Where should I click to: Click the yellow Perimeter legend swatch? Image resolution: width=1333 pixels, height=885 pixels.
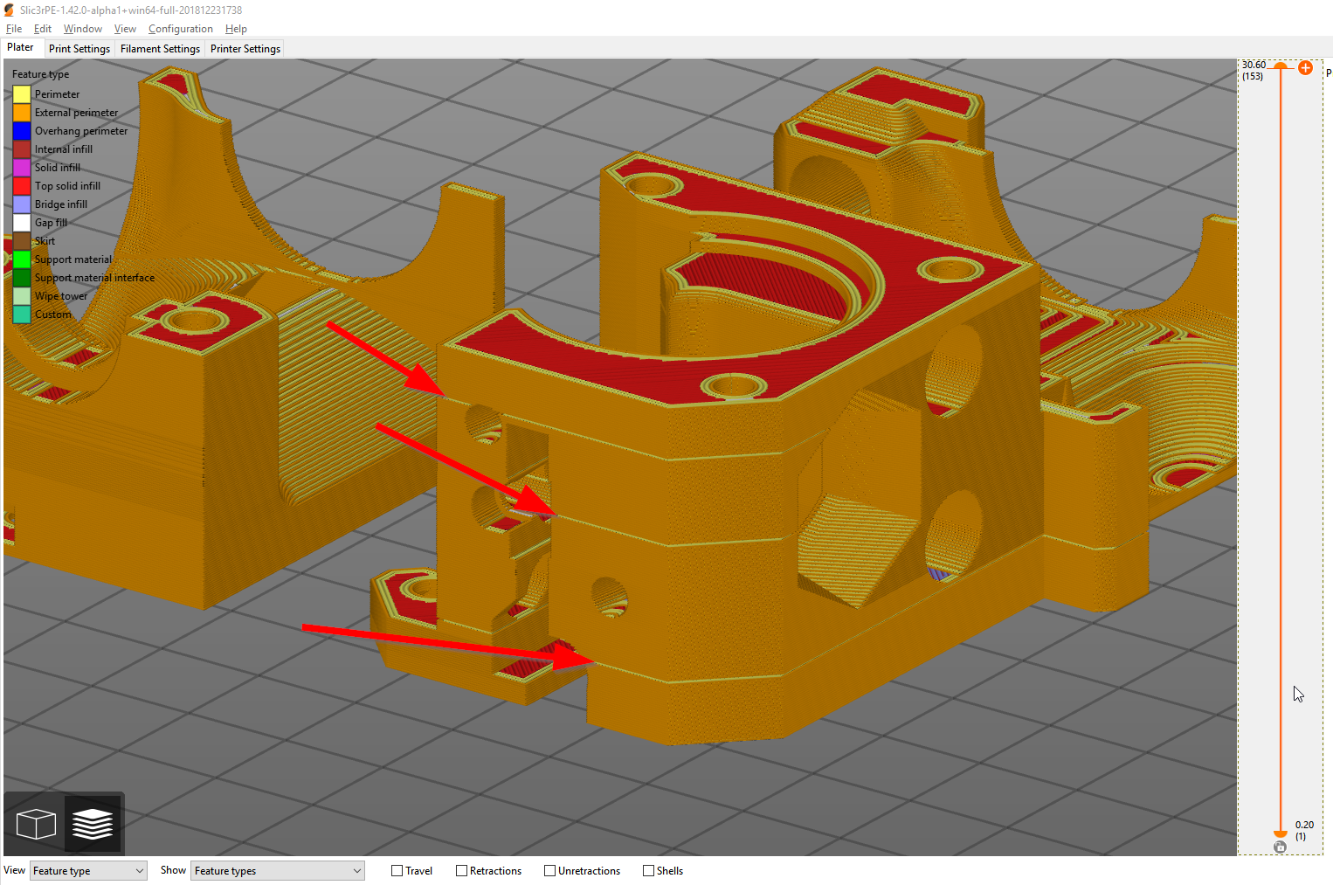pos(22,94)
